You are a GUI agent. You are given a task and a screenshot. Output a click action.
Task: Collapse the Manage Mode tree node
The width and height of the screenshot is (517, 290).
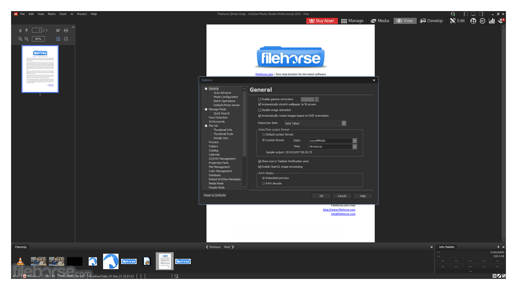pyautogui.click(x=206, y=109)
